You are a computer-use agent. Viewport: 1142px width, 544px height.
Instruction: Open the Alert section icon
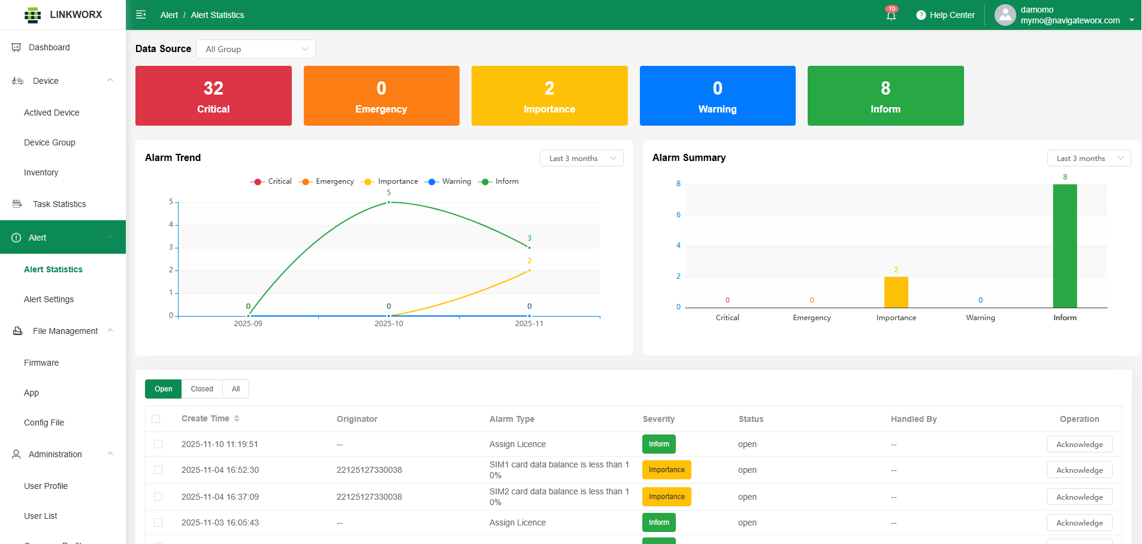16,237
